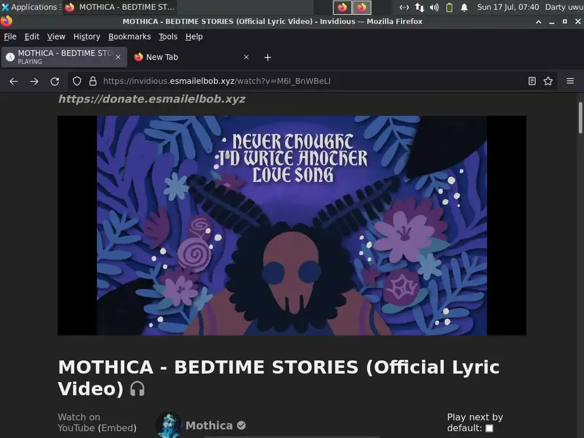The height and width of the screenshot is (438, 584).
Task: Click the video player to pause
Action: [291, 225]
